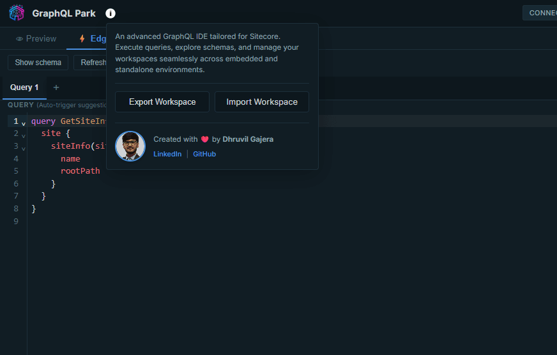Screen dimensions: 557x355
Task: Toggle the info icon beside GraphQL Park
Action: pos(111,13)
